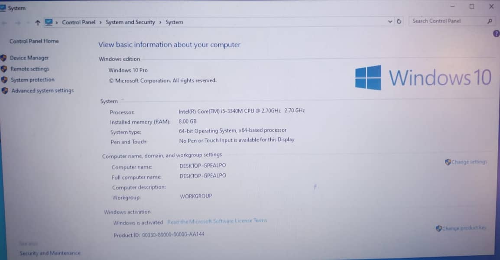This screenshot has width=500, height=260.
Task: Open Security and Maintenance link
Action: [x=50, y=253]
